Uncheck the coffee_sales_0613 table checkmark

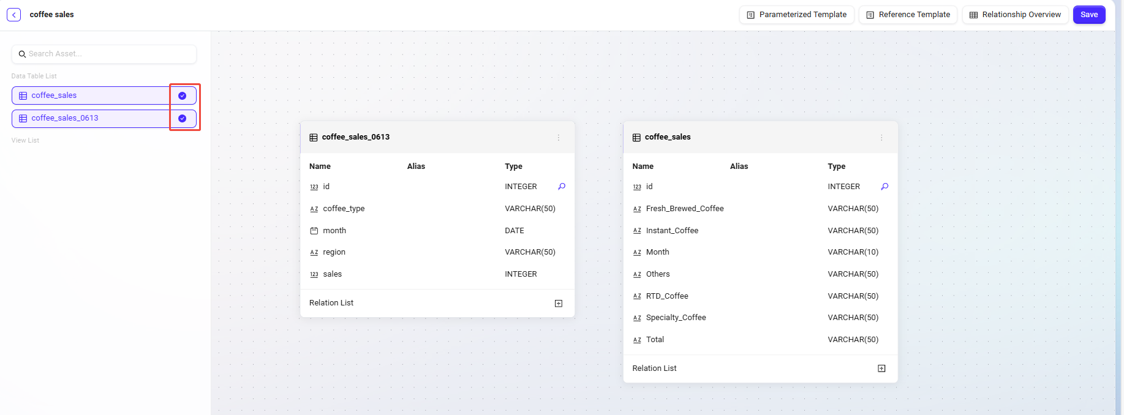[x=182, y=118]
